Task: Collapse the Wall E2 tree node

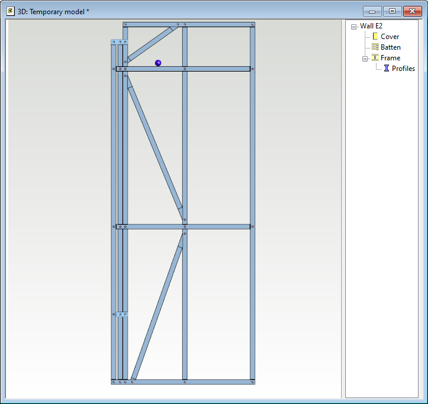Action: click(x=354, y=27)
